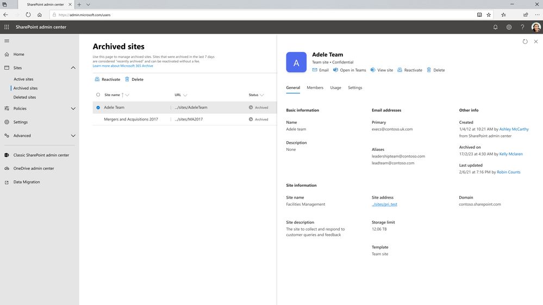Open Robin Counts profile link
The image size is (543, 305).
[x=508, y=172]
